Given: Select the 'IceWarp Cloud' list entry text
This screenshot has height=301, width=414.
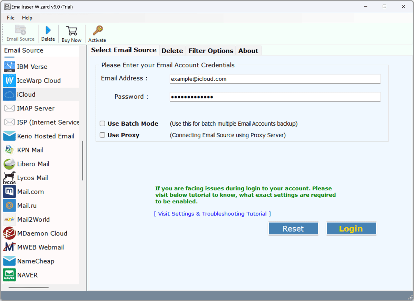Looking at the screenshot, I should 39,80.
